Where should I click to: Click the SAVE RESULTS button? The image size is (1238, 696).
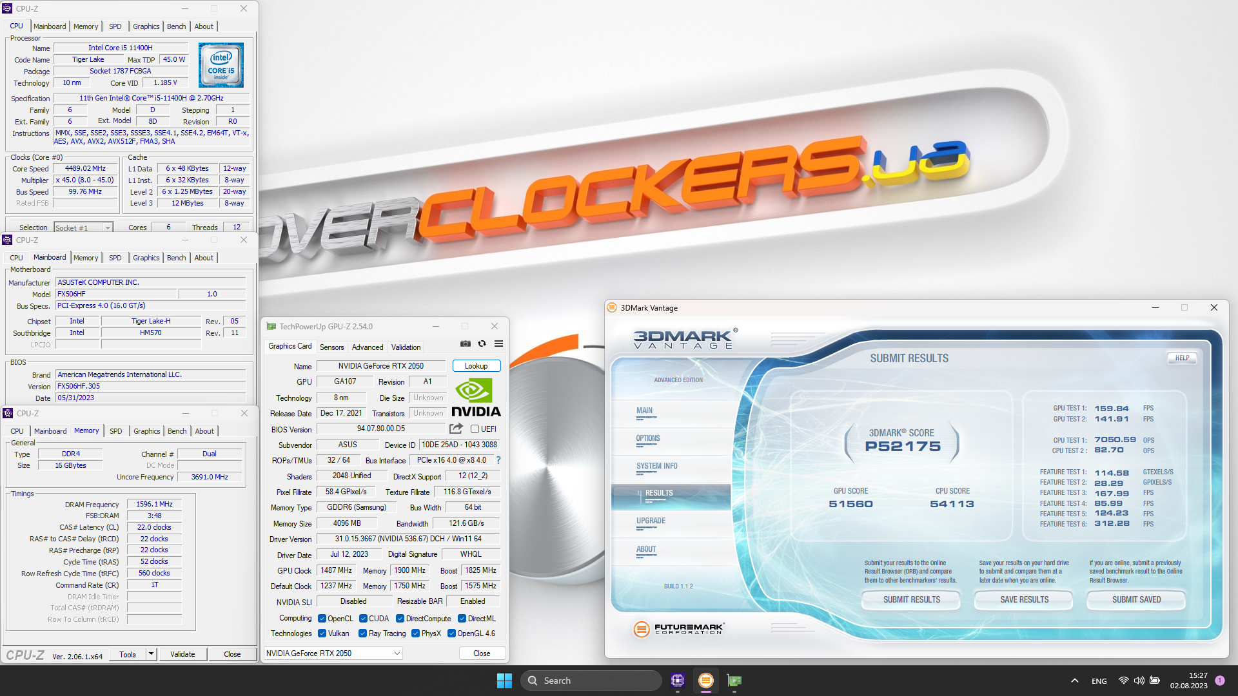point(1024,599)
